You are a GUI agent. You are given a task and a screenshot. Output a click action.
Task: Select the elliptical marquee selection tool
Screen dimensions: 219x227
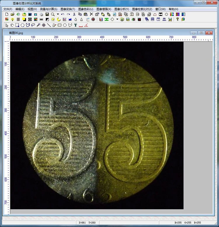[22, 25]
